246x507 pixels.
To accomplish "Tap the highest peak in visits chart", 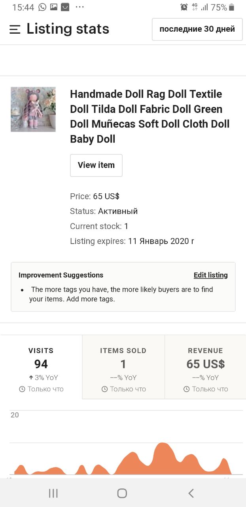I will click(x=161, y=444).
